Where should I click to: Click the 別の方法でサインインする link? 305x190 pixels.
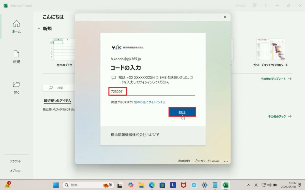click(x=150, y=102)
